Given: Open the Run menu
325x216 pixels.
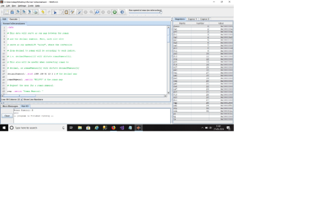Looking at the screenshot, I should pyautogui.click(x=14, y=6).
